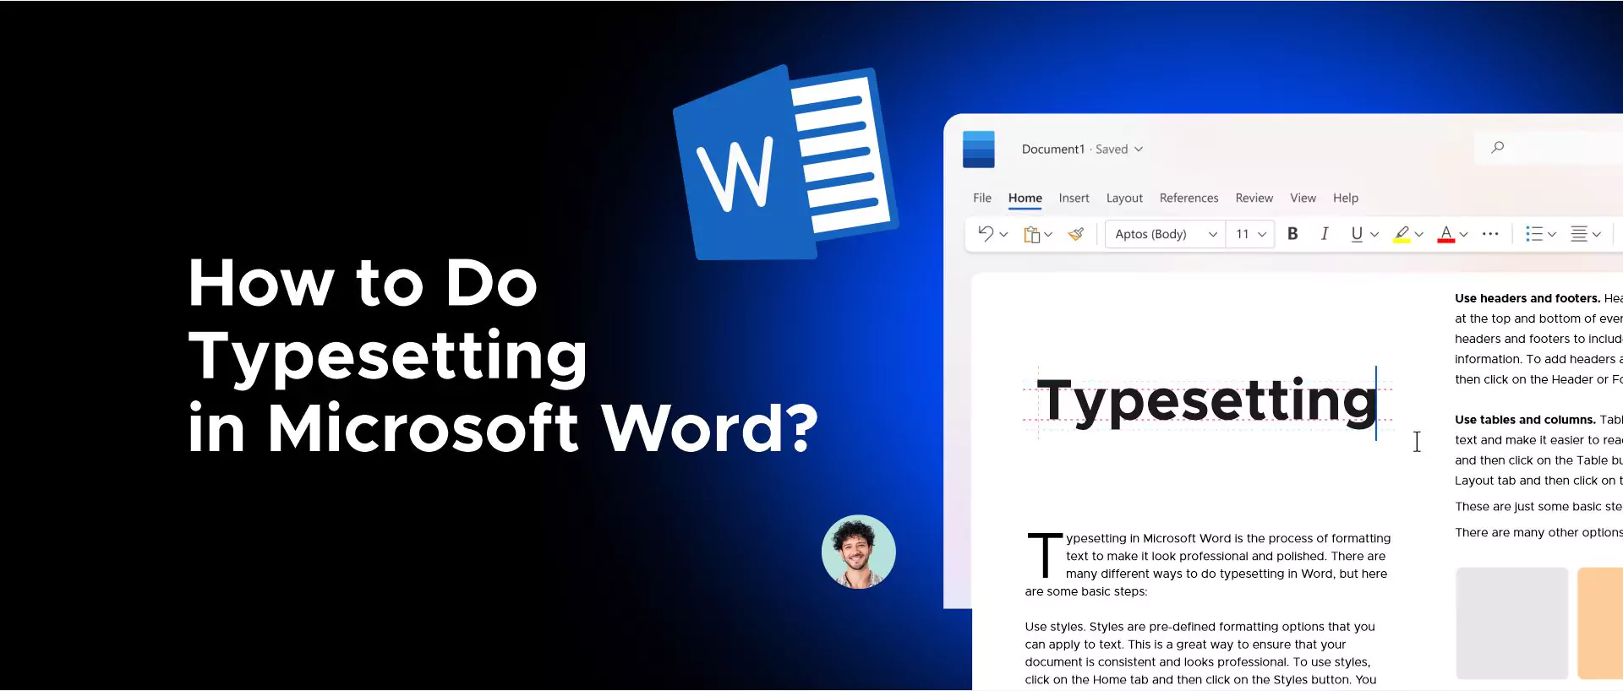Toggle Underline formatting
The image size is (1623, 691).
[x=1356, y=234]
